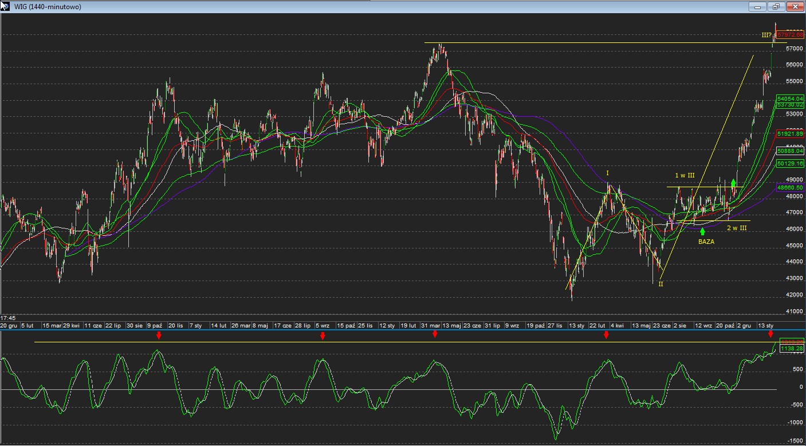This screenshot has width=806, height=446.
Task: Select green arrow on "1 w III" line
Action: point(734,183)
